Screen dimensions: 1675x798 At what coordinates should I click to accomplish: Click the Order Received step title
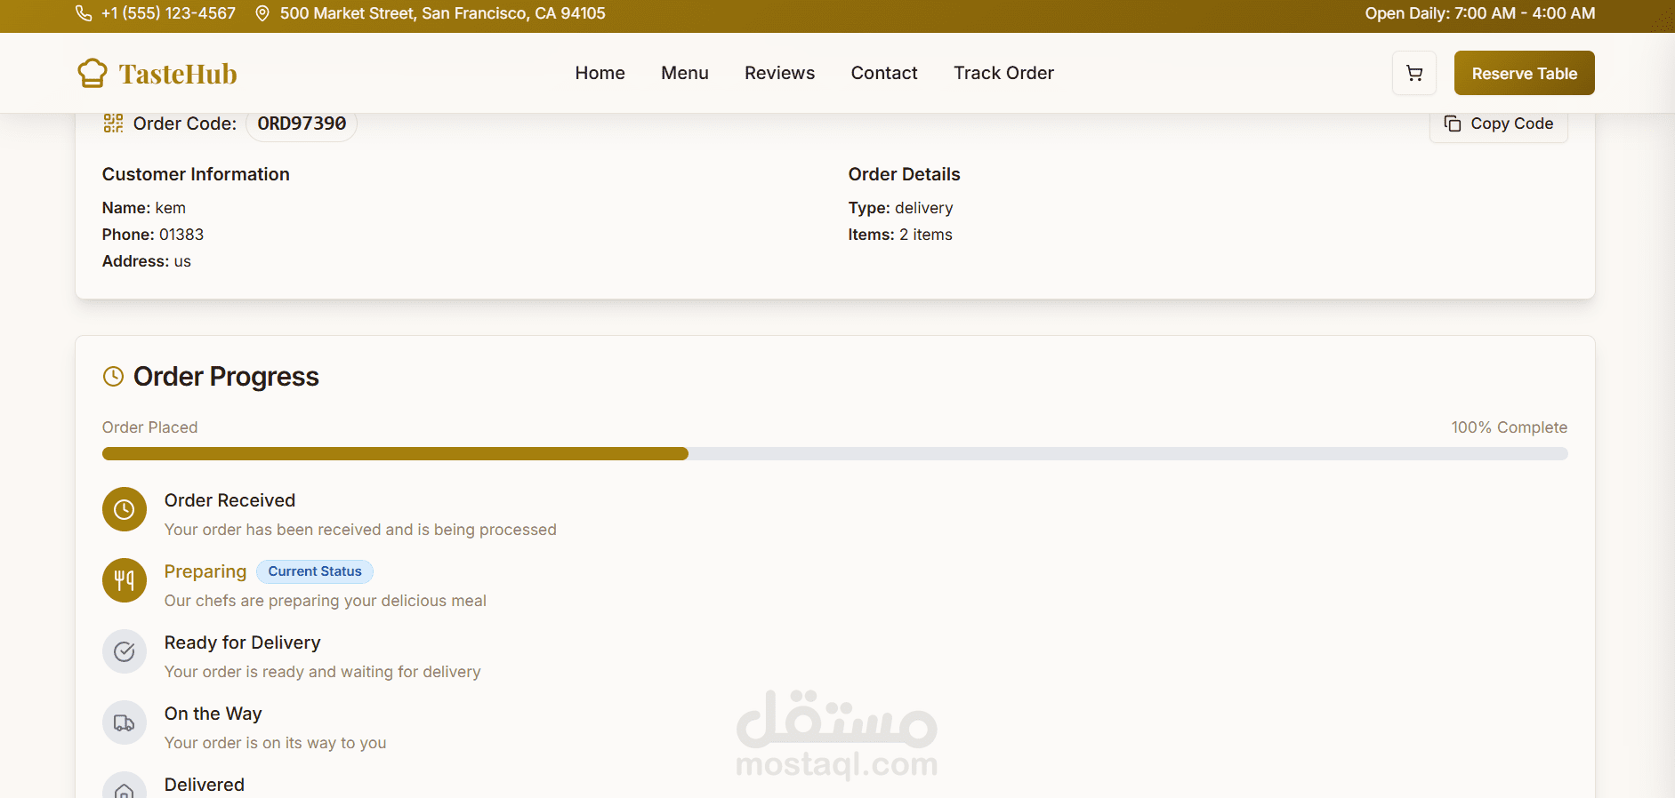point(230,500)
